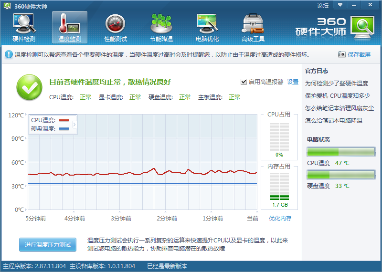The height and width of the screenshot is (272, 382).
Task: Open the 高级工具 toolbox icon
Action: 253,27
